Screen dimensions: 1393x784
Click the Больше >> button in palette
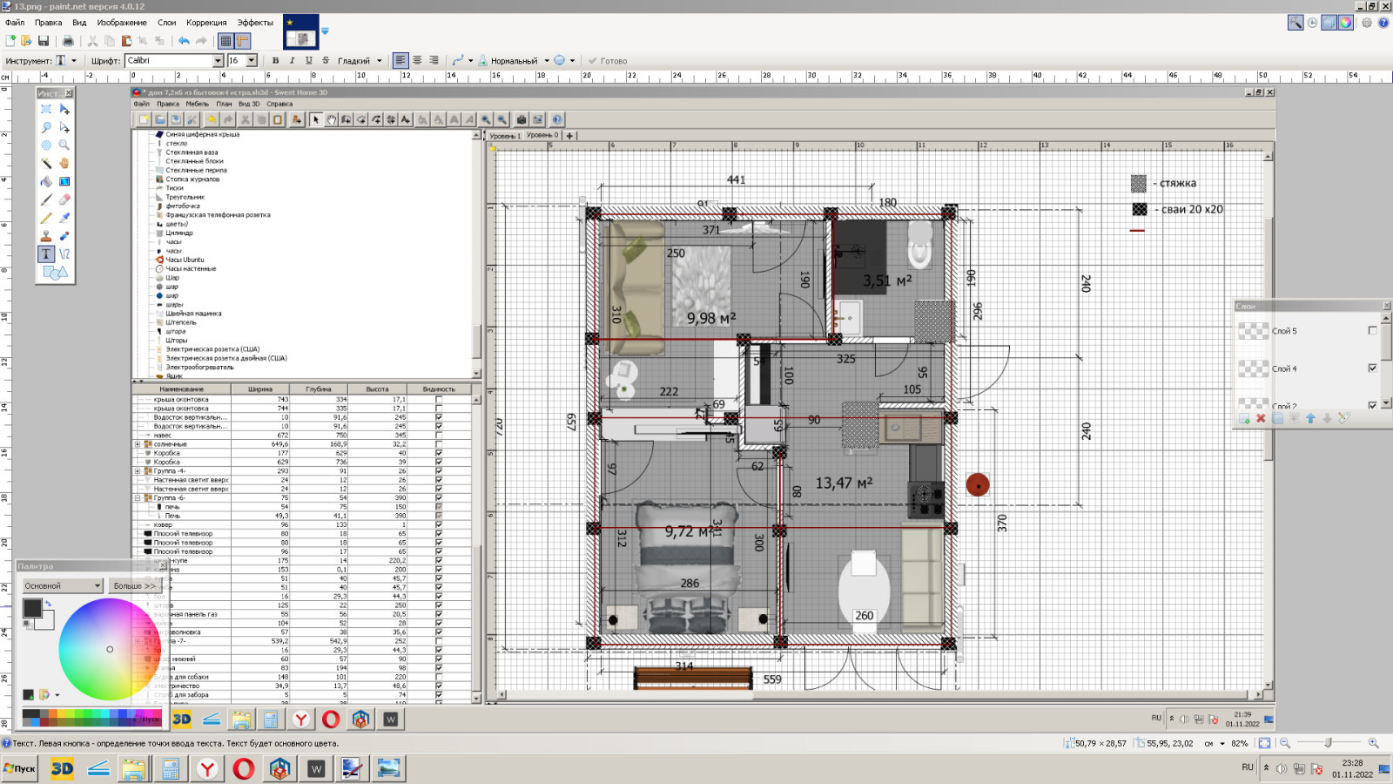(x=134, y=585)
